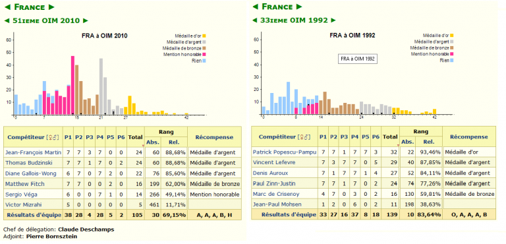Select awards summary 'A, A, A, B, H'

pyautogui.click(x=214, y=215)
